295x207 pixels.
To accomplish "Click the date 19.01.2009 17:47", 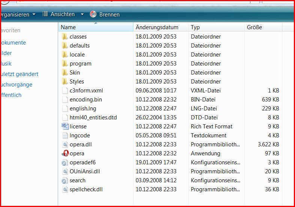I will (x=156, y=162).
